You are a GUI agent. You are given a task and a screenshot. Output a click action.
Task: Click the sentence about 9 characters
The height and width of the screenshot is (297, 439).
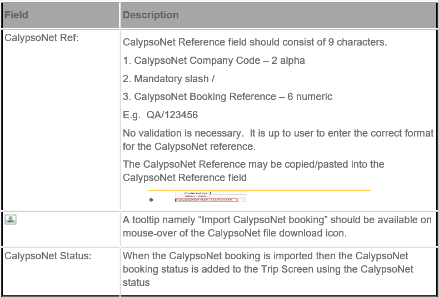coord(255,43)
